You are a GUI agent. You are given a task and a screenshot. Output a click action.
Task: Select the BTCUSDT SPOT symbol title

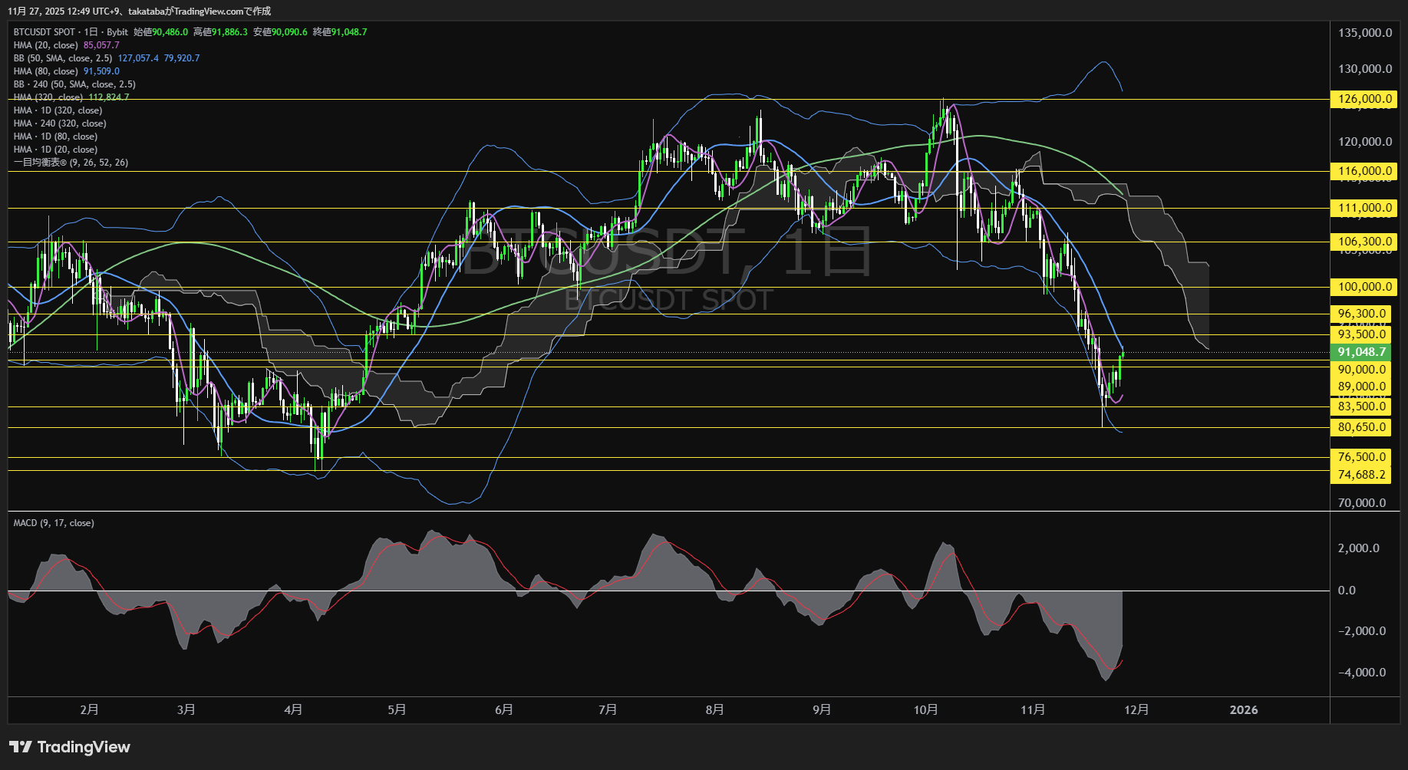pos(45,32)
